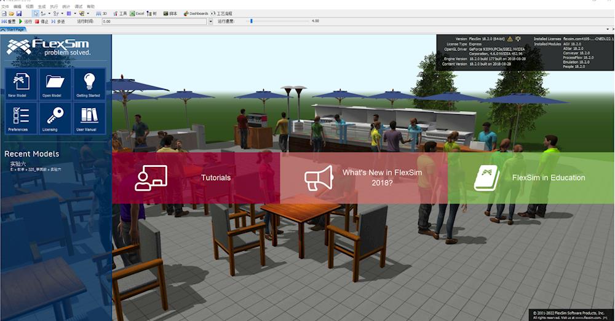Open the 文件 (File) menu

[x=6, y=6]
